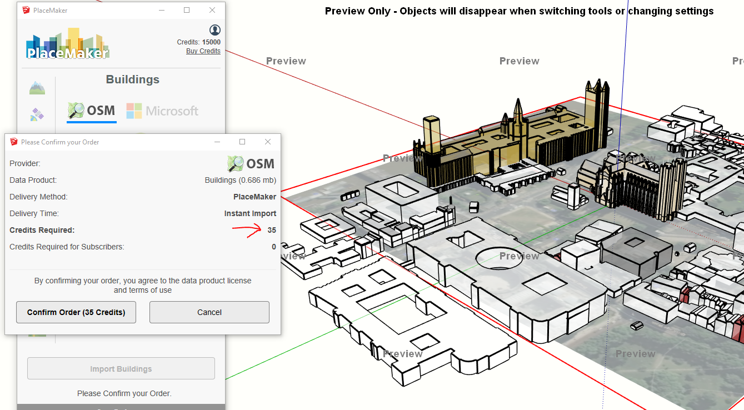
Task: Click the grayed Import Buildings button
Action: 121,369
